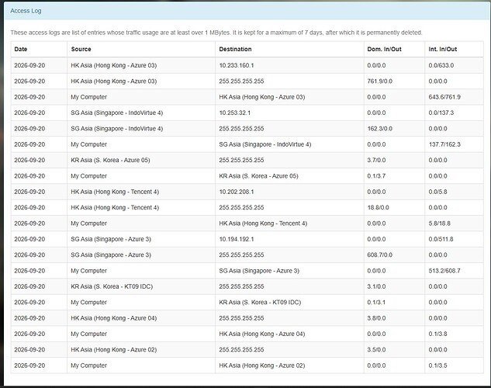The image size is (491, 388).
Task: Select Dom. value 0.1/3.1
Action: (x=376, y=302)
